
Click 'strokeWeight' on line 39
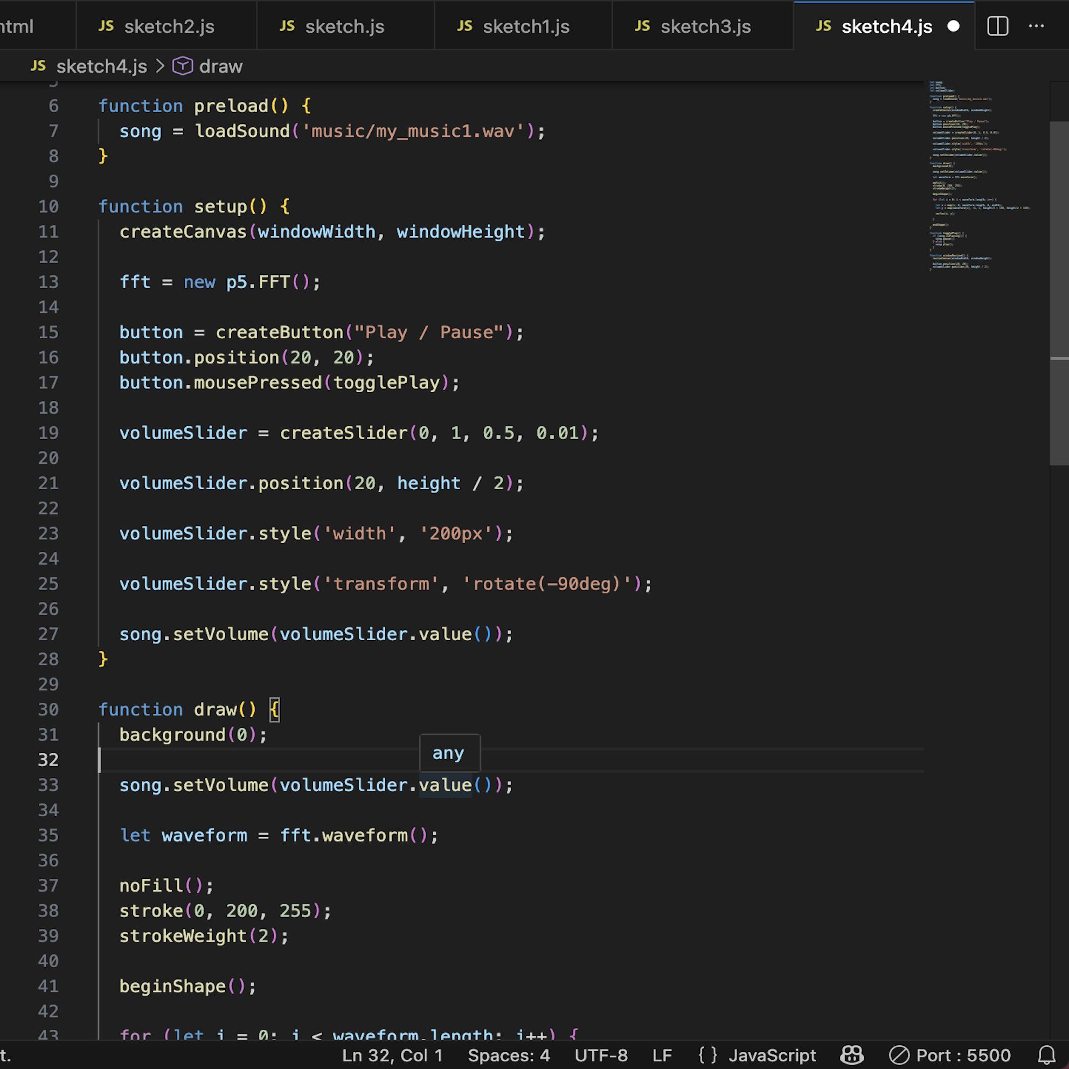click(x=183, y=936)
